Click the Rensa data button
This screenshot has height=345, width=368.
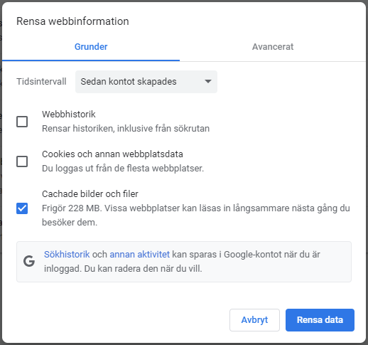320,320
